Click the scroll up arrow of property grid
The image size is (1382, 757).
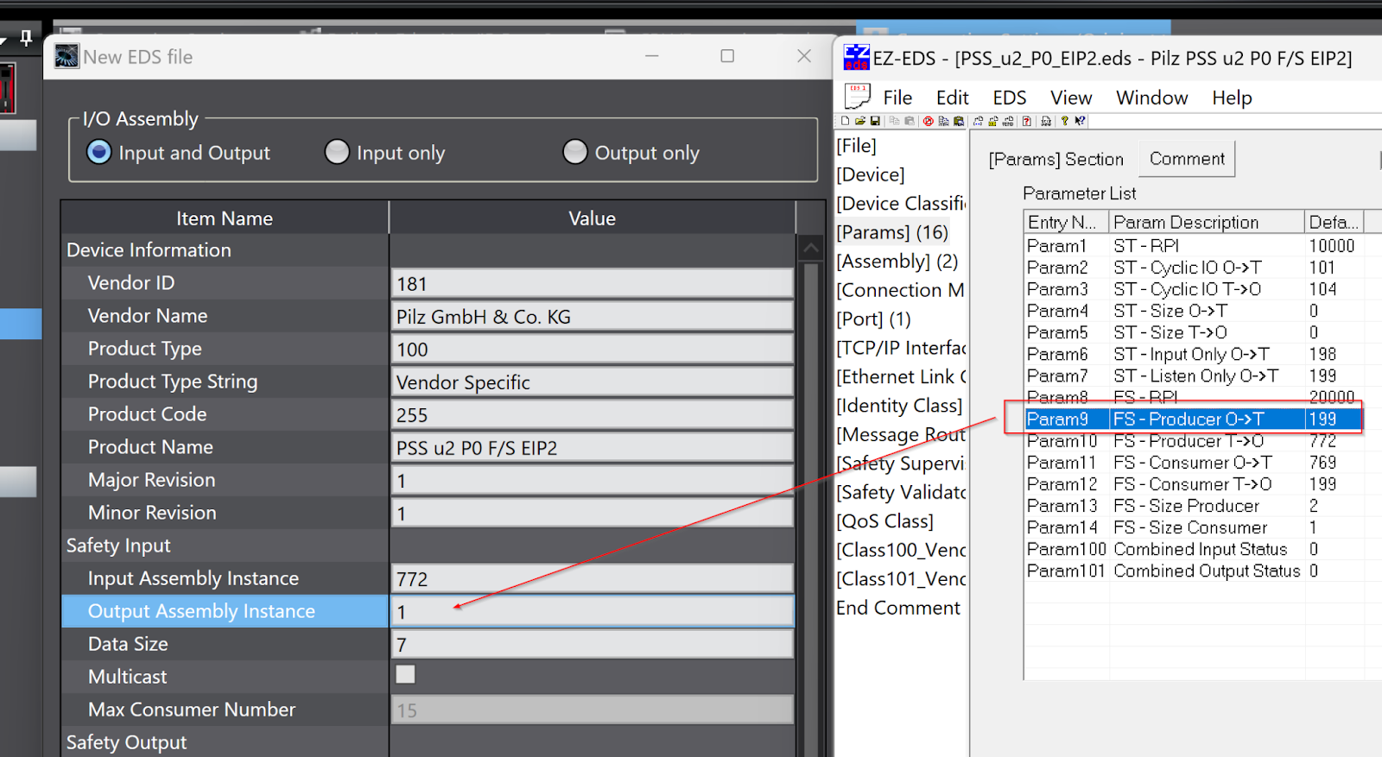pos(811,249)
